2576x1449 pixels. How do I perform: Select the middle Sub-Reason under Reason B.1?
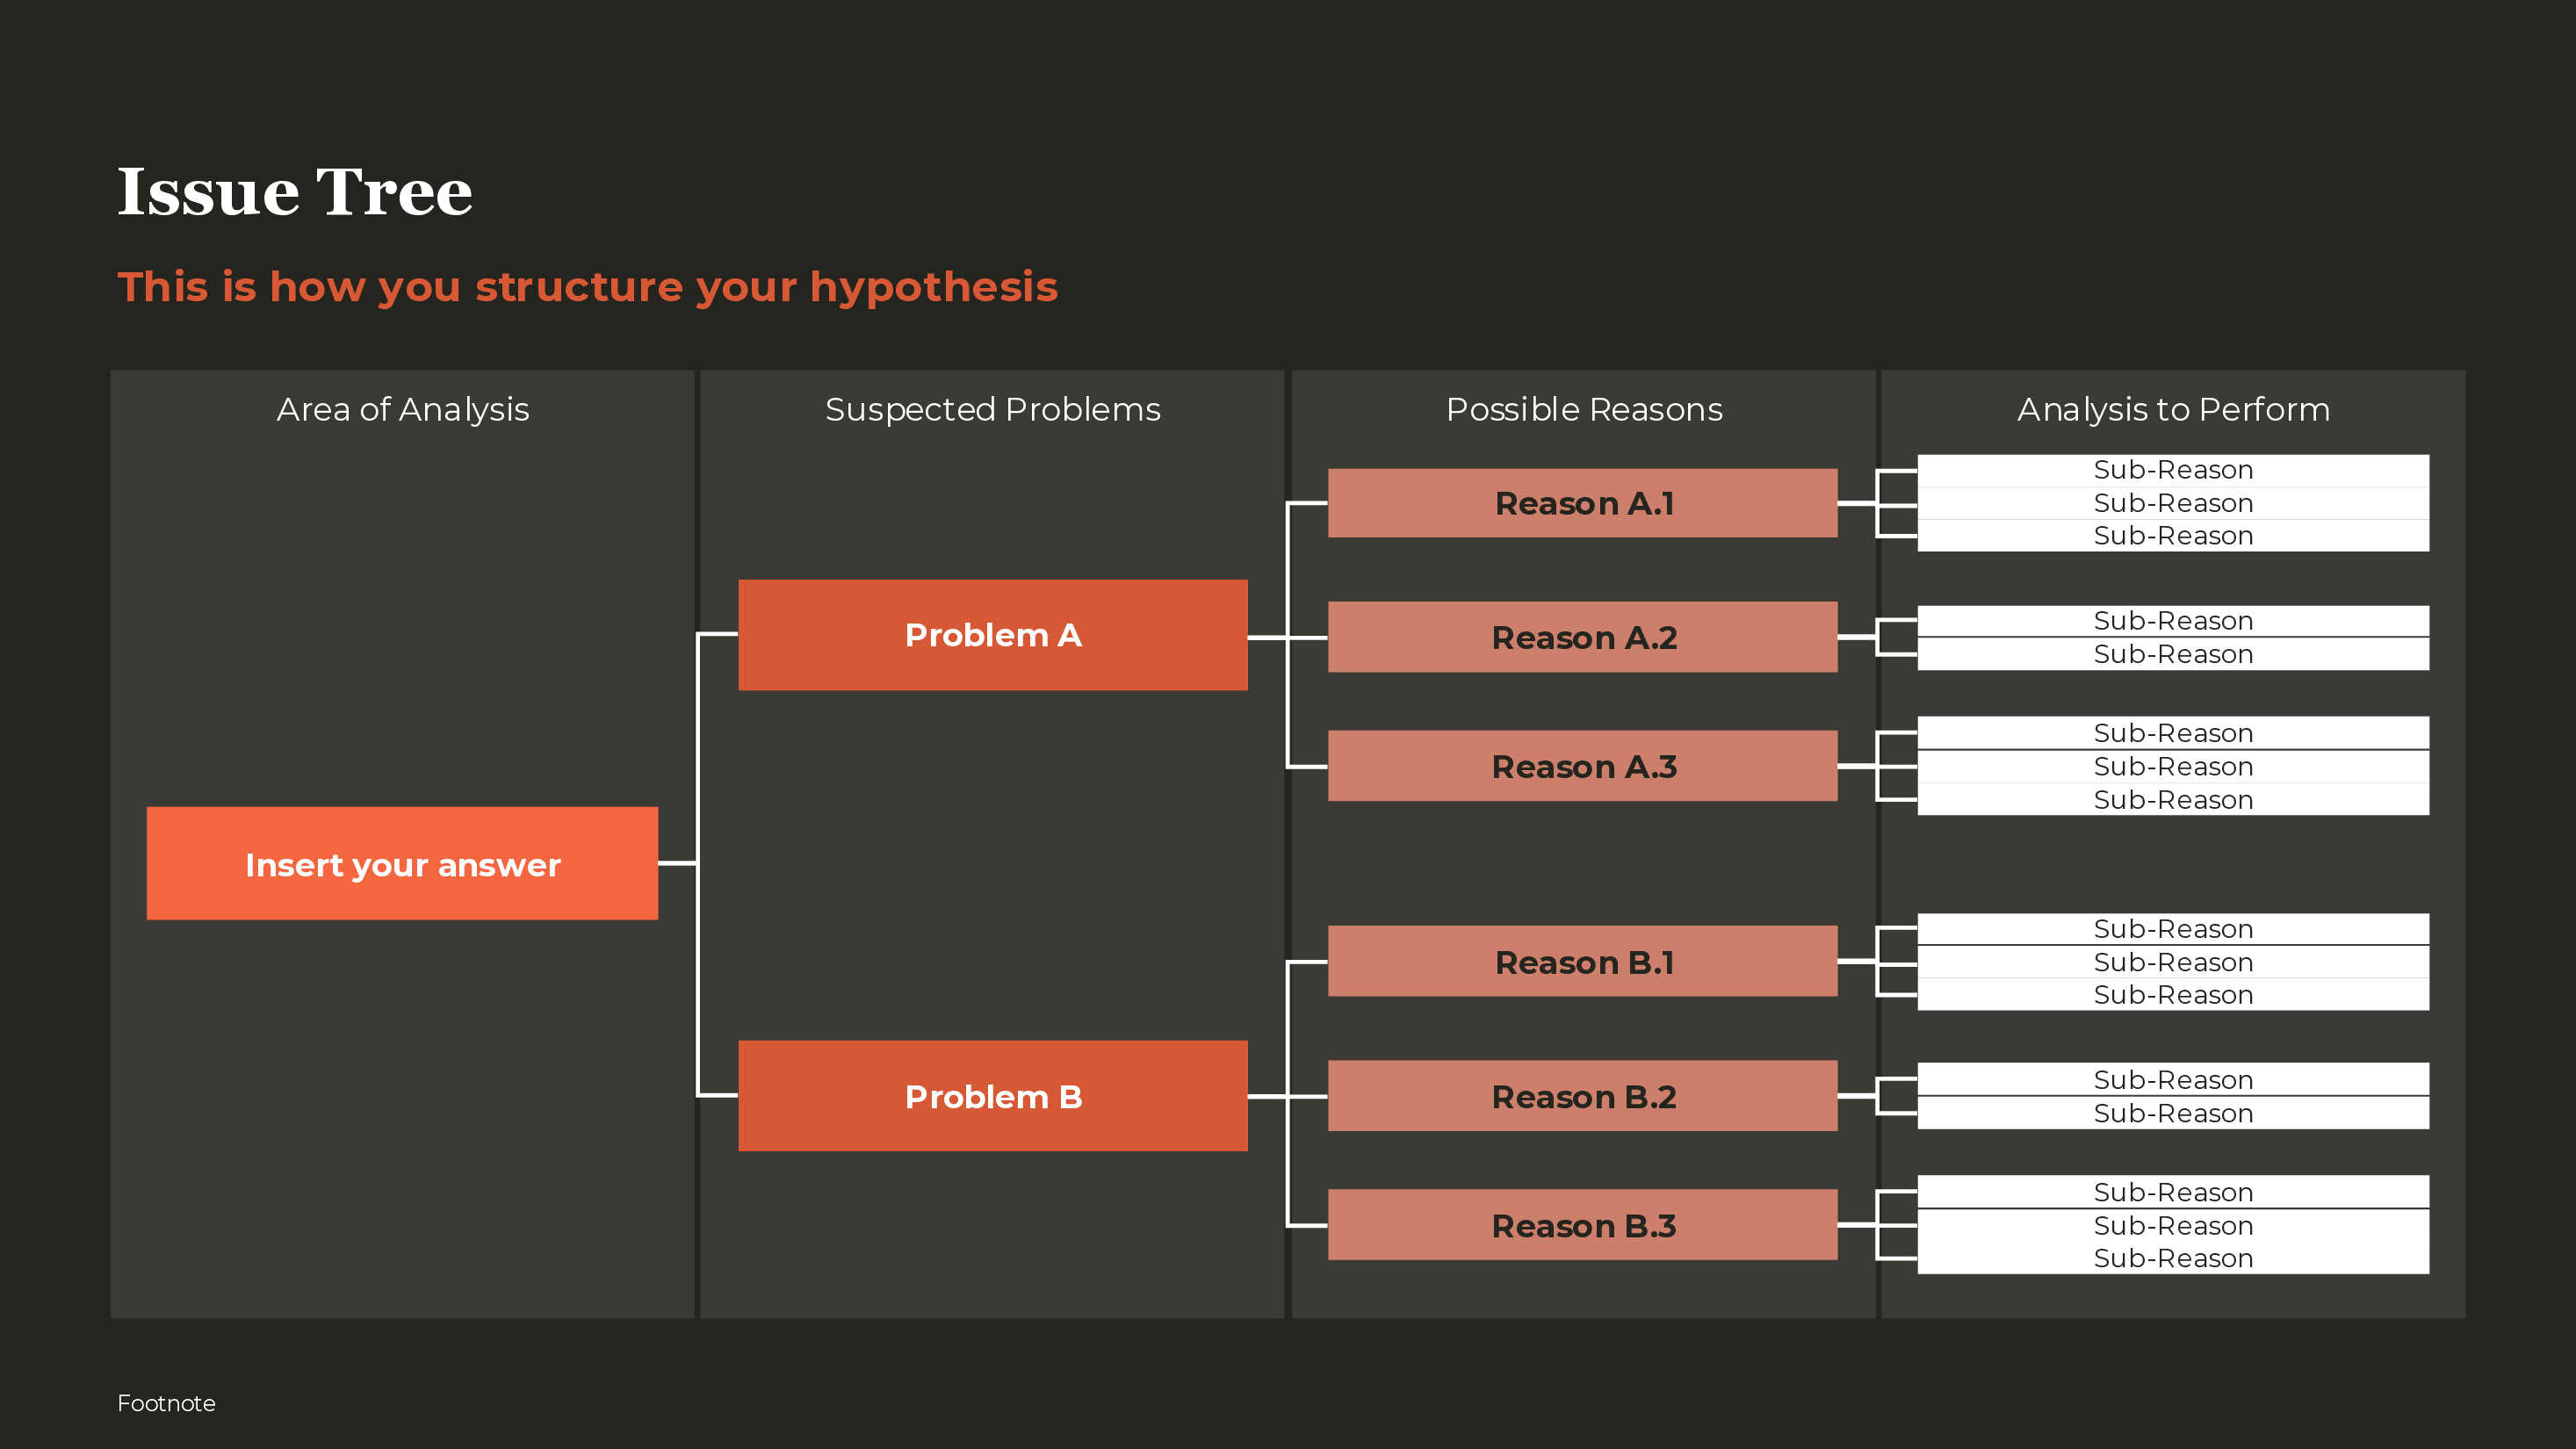(x=2172, y=962)
